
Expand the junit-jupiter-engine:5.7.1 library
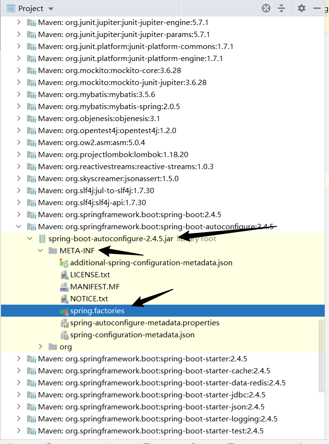click(19, 22)
